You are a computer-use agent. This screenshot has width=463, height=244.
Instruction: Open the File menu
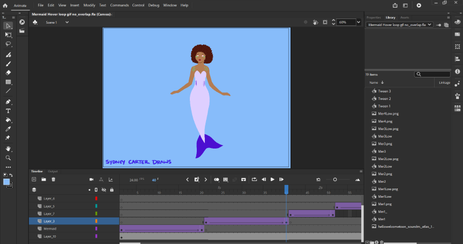pos(41,5)
